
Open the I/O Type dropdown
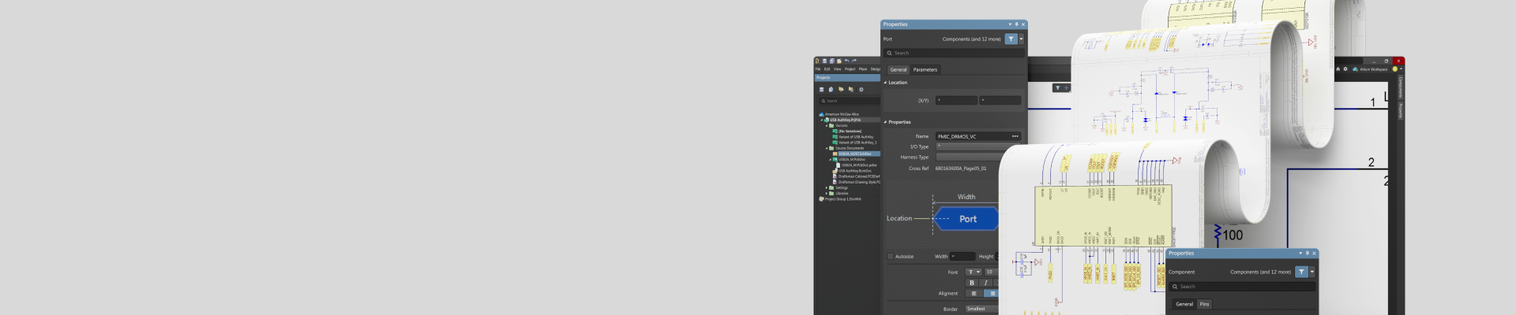pyautogui.click(x=971, y=146)
